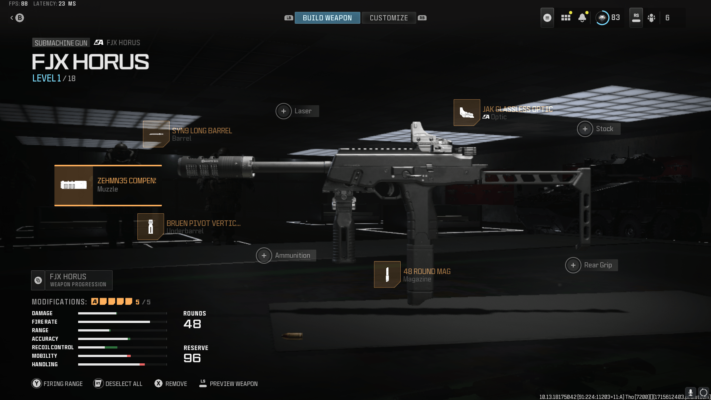Image resolution: width=711 pixels, height=400 pixels.
Task: Select the multiplayer roster icon
Action: point(652,17)
